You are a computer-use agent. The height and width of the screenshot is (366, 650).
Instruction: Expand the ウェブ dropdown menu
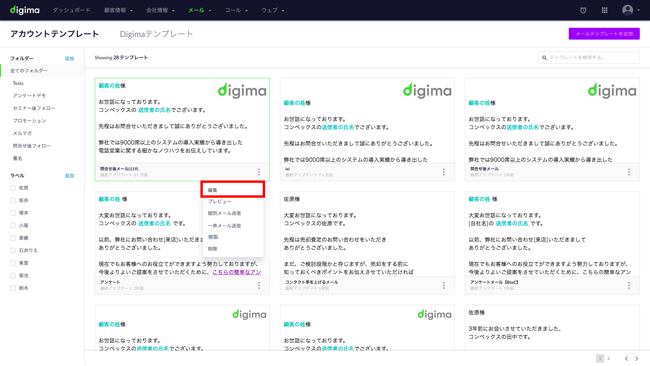tap(273, 10)
